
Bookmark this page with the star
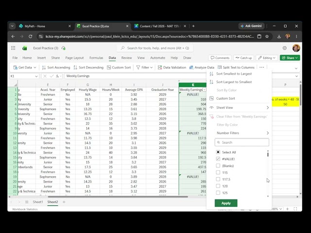(x=267, y=36)
